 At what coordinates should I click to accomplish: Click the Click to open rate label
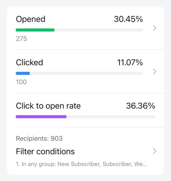(48, 106)
